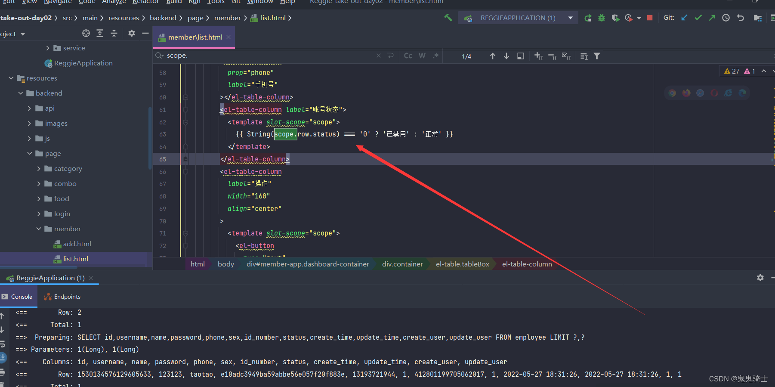Click the search field containing 'scope.'
The width and height of the screenshot is (775, 387).
tap(267, 56)
